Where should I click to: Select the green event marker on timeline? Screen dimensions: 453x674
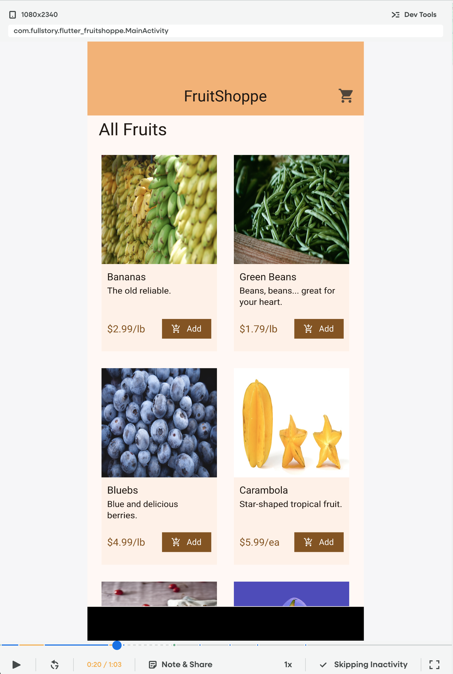tap(174, 645)
